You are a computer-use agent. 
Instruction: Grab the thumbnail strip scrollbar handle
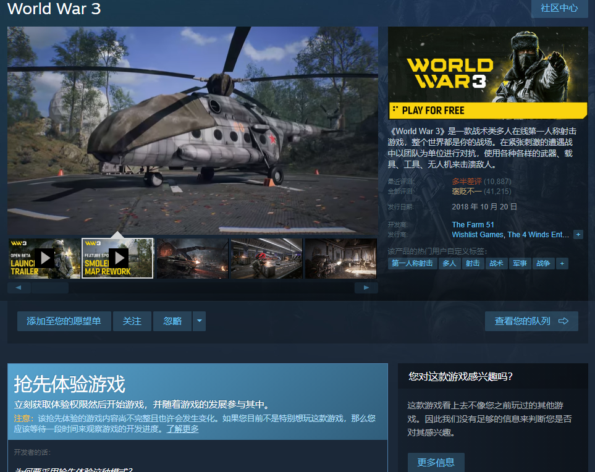pos(50,288)
